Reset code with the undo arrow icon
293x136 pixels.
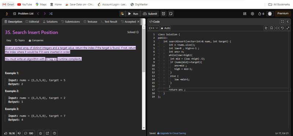coord(282,28)
